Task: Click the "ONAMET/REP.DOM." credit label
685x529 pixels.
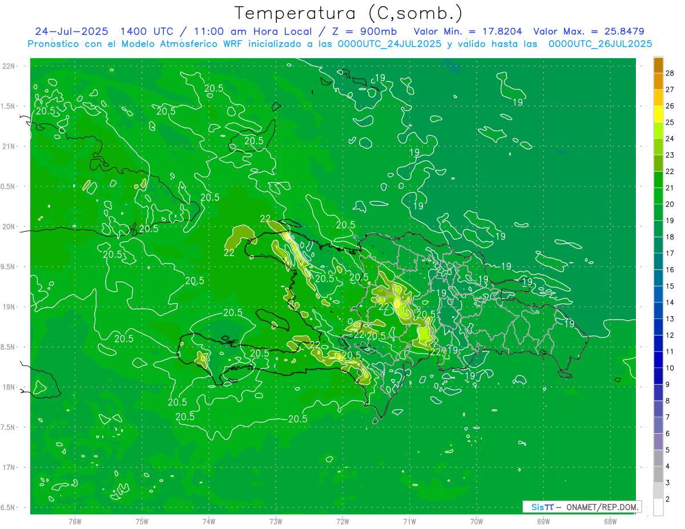Action: pos(602,507)
